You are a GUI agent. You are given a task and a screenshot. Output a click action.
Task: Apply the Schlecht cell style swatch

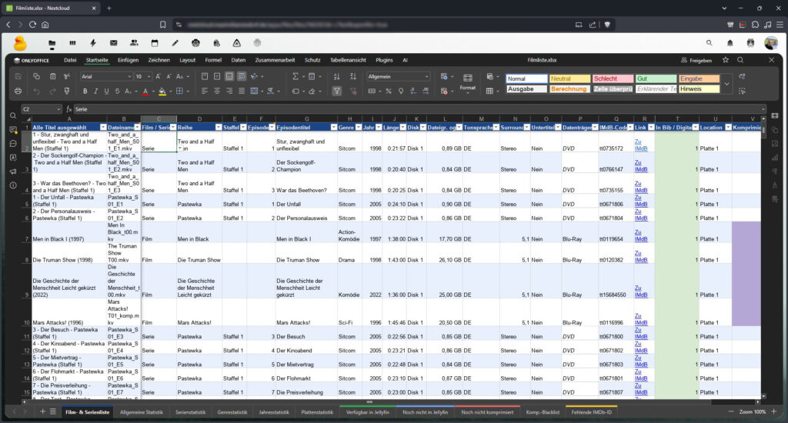pyautogui.click(x=613, y=78)
